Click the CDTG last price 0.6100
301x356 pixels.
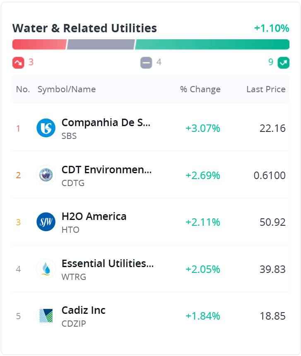coord(270,175)
